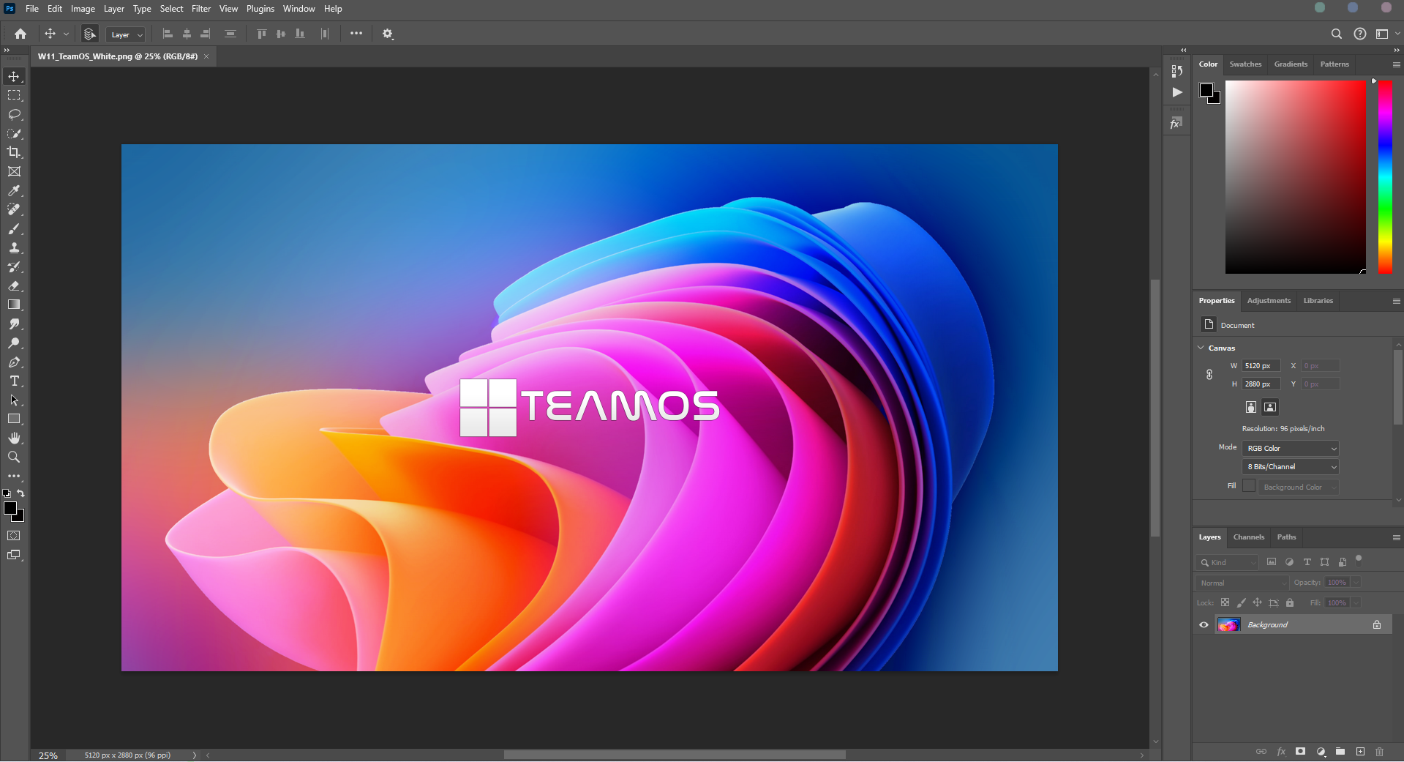The width and height of the screenshot is (1404, 762).
Task: Open the Background Color fill dropdown
Action: point(1298,487)
